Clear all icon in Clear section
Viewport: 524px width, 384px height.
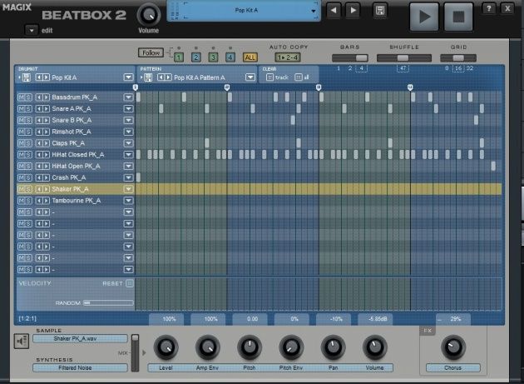coord(298,77)
